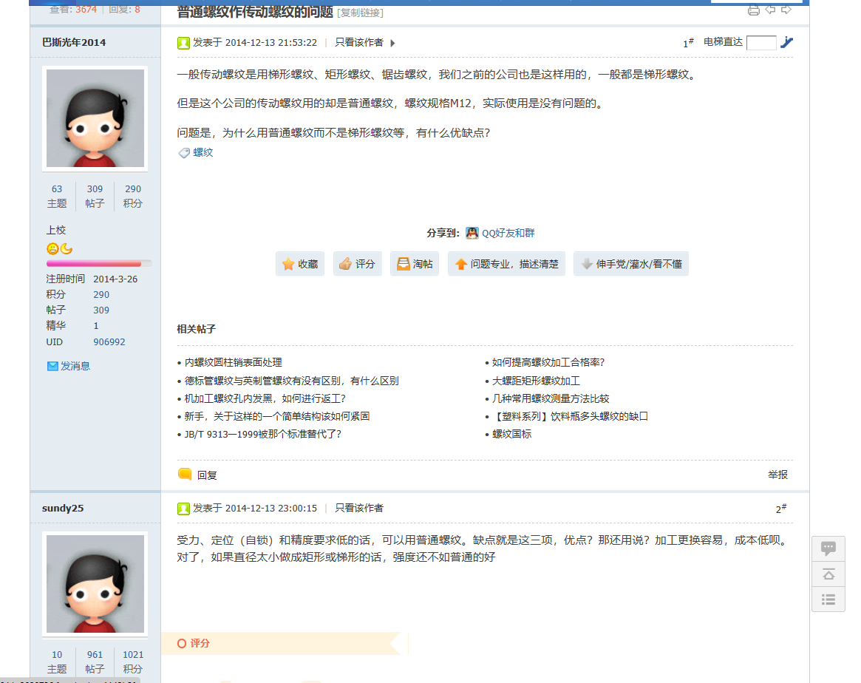Click the blue elevator jump icon

pyautogui.click(x=786, y=42)
